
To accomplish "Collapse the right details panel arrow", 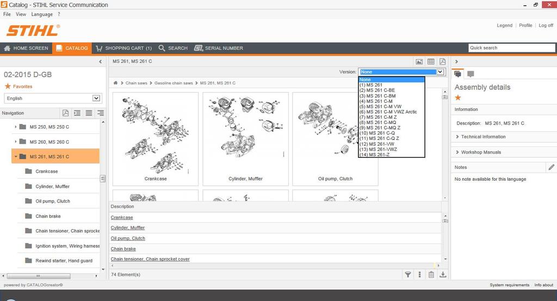I will (456, 62).
